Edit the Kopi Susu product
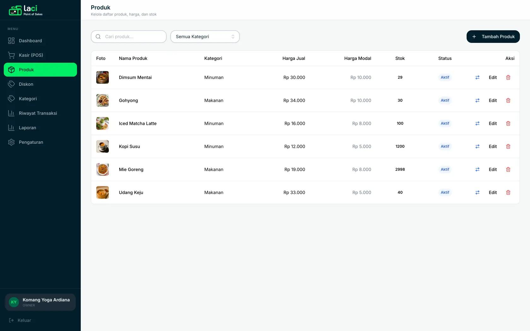The width and height of the screenshot is (530, 331). point(493,146)
